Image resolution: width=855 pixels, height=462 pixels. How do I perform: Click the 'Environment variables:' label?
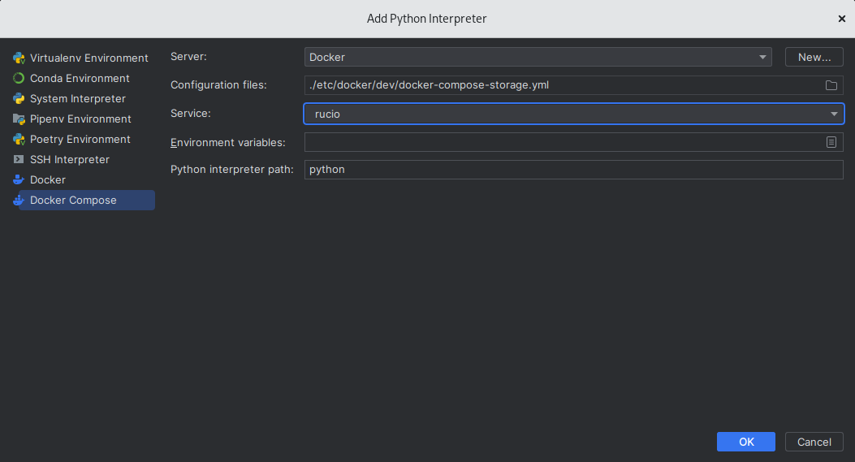pos(228,142)
